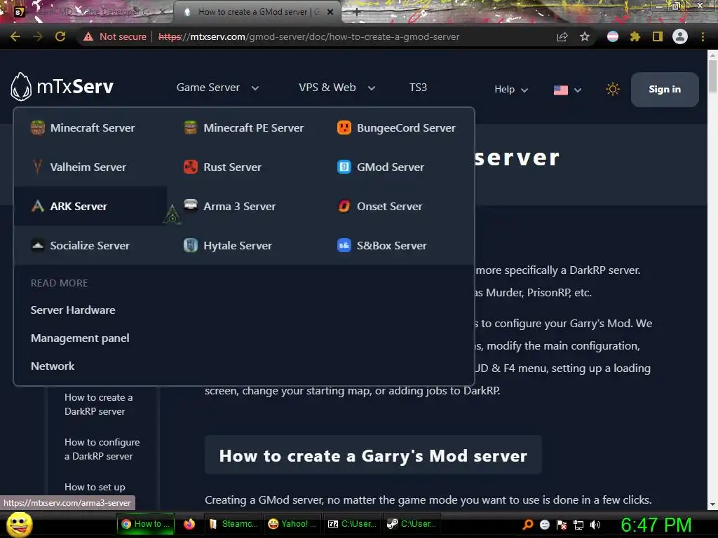Open Hytale Server link

(x=238, y=246)
